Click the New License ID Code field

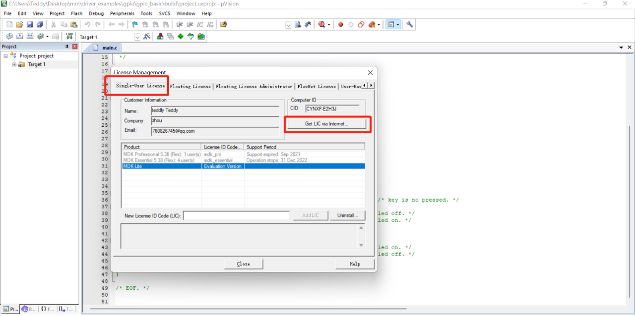236,215
